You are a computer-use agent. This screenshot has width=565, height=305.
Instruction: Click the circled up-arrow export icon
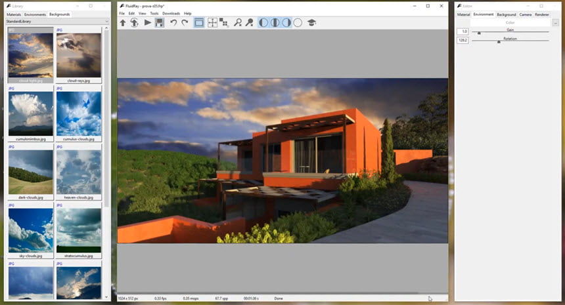click(x=135, y=23)
